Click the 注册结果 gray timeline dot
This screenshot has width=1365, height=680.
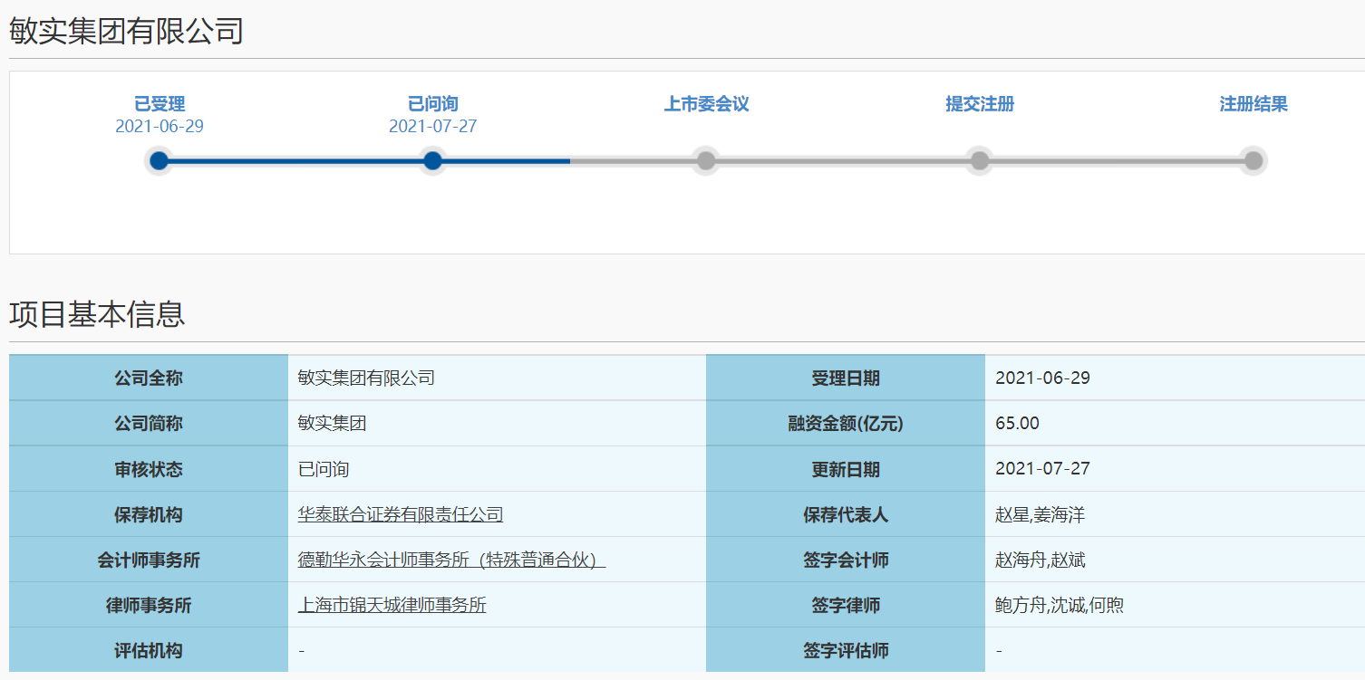click(x=1253, y=161)
